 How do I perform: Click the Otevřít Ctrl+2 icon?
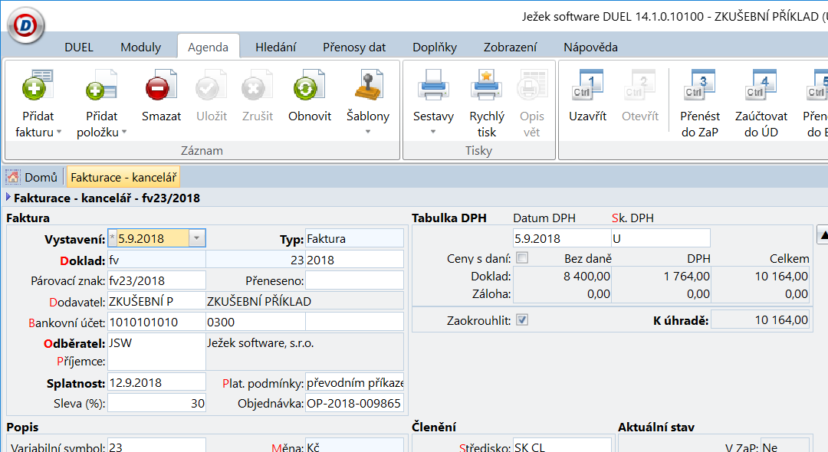(x=640, y=86)
